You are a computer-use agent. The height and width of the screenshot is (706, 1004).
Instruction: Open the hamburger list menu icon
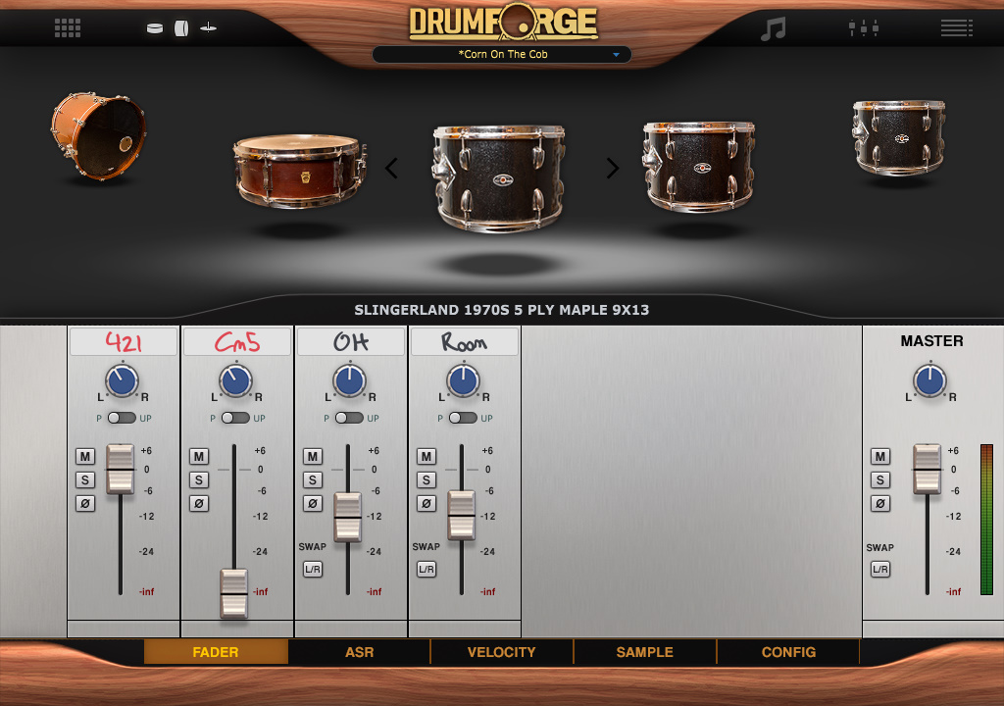tap(957, 28)
